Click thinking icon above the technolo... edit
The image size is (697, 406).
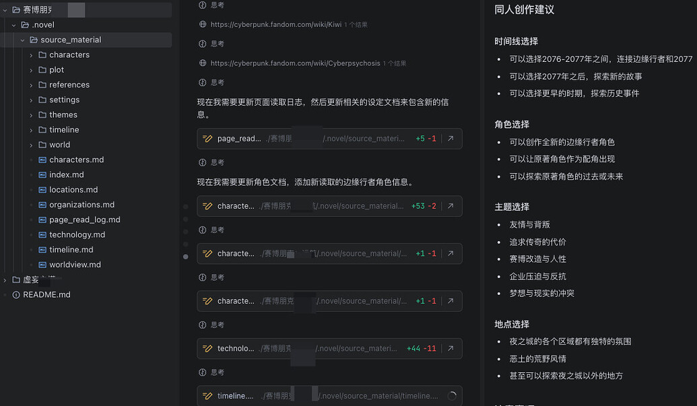202,325
